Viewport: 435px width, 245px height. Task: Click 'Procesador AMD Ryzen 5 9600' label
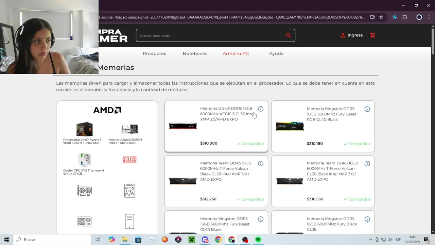coord(82,141)
